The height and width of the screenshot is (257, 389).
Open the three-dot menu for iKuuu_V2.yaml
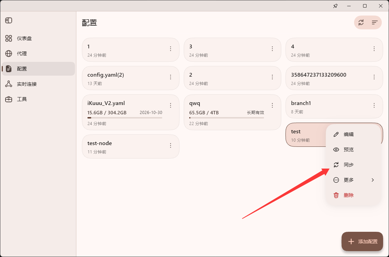tap(170, 105)
